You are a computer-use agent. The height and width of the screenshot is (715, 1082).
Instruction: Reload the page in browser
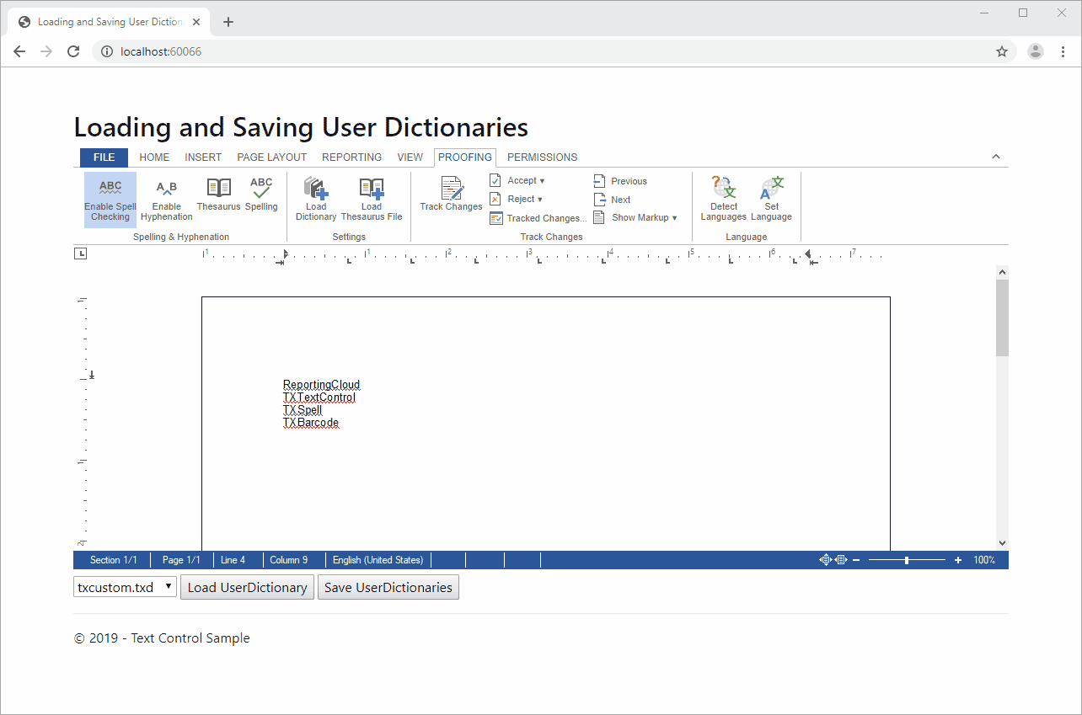point(73,51)
